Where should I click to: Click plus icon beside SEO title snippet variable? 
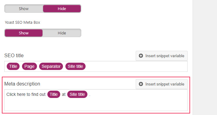tap(141, 56)
